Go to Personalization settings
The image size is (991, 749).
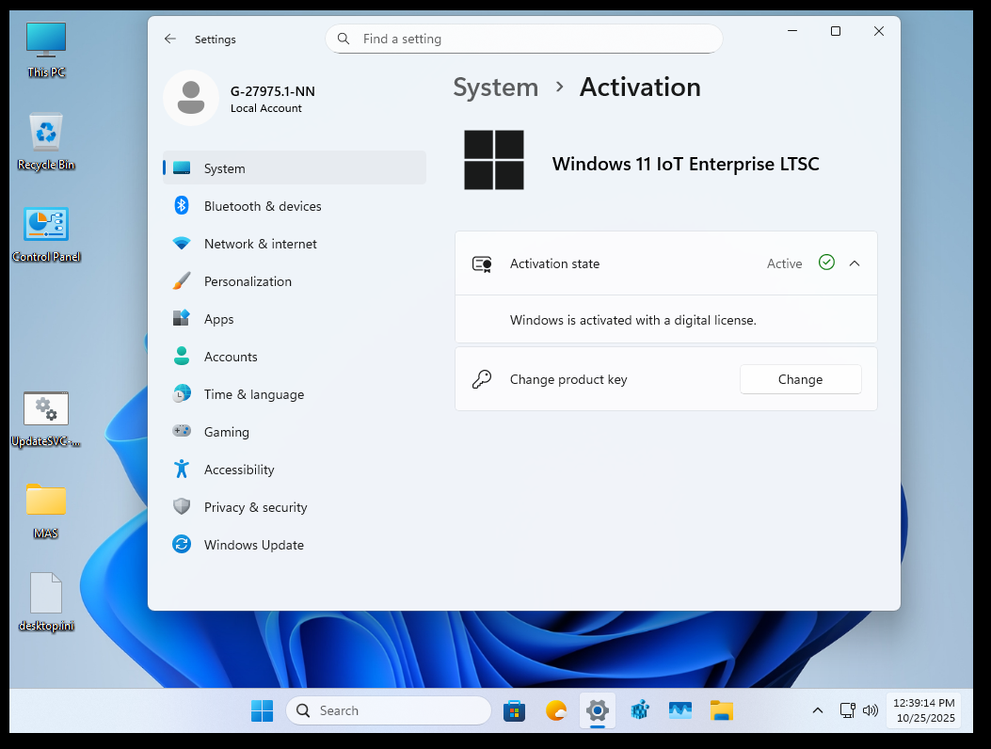(295, 281)
